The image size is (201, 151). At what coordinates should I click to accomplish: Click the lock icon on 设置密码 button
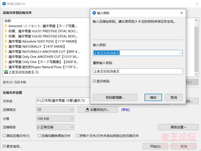point(87,110)
